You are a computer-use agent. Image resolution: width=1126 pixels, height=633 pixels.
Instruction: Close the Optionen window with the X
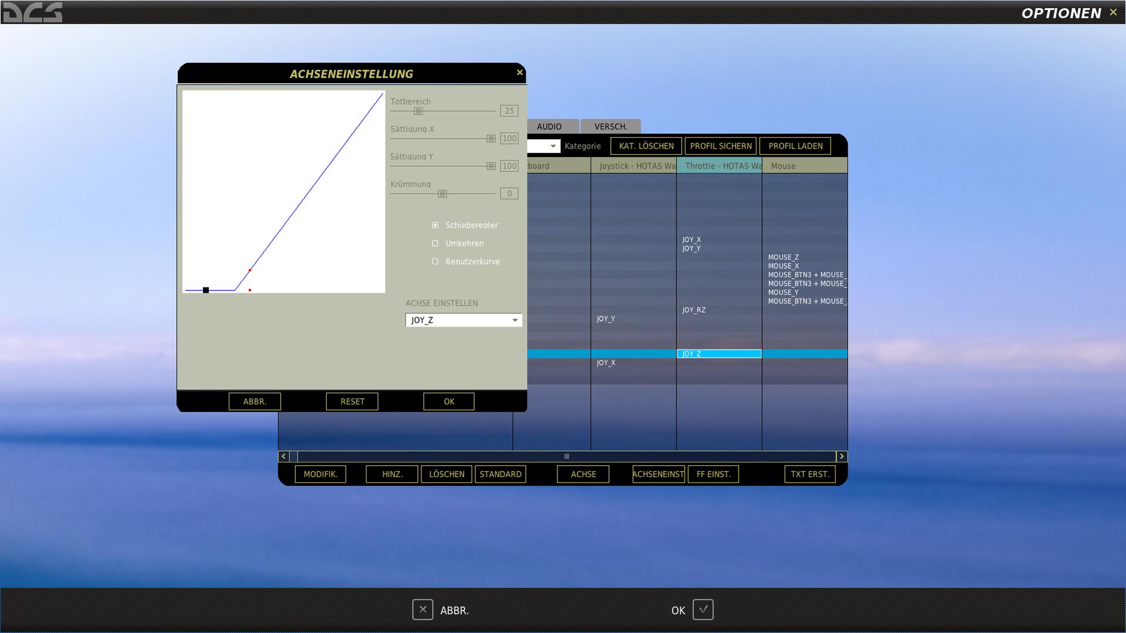(1113, 12)
